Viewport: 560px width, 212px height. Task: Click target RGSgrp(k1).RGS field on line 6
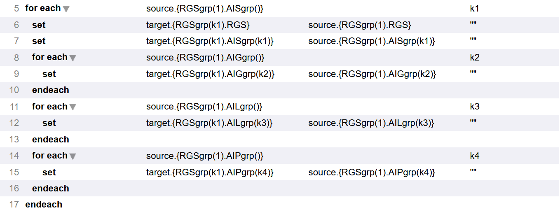pyautogui.click(x=198, y=25)
